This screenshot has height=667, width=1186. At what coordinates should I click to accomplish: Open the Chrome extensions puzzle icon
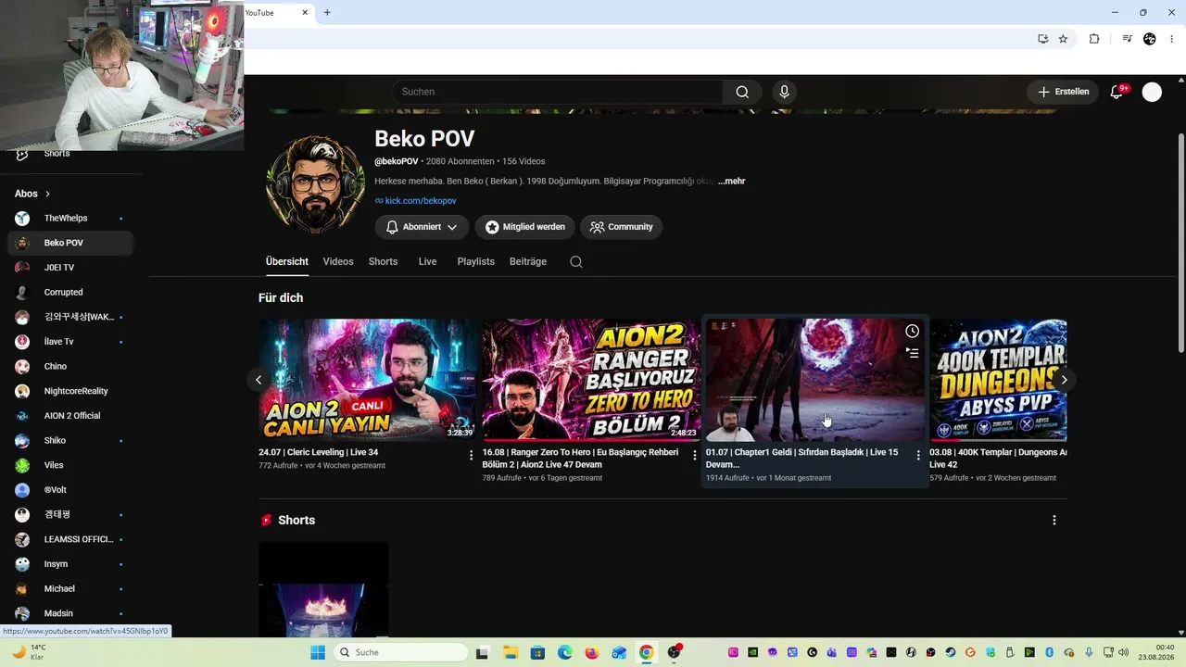(1094, 39)
